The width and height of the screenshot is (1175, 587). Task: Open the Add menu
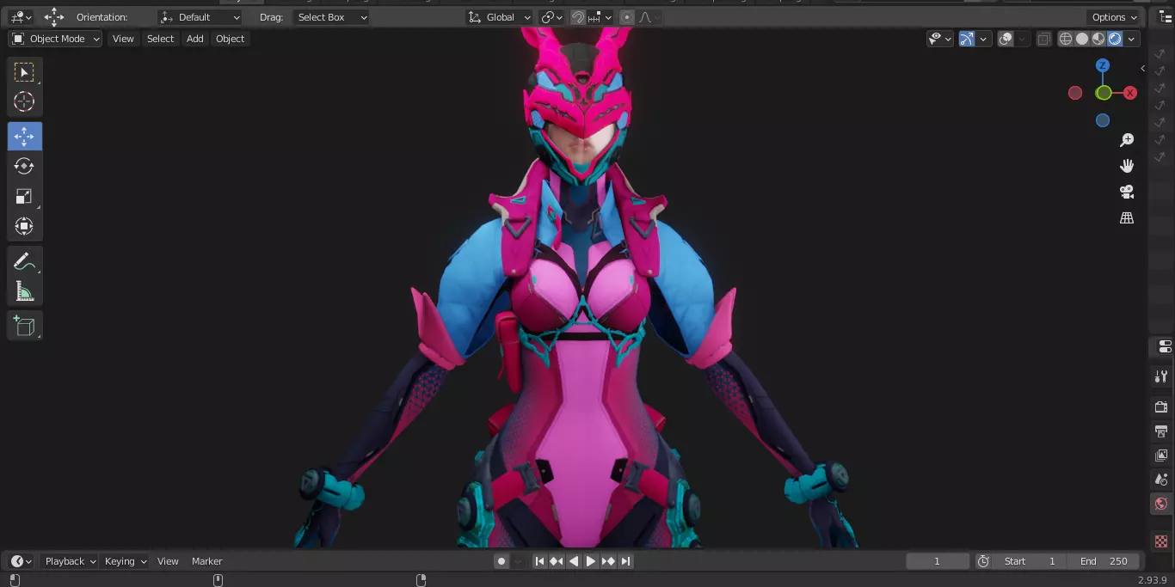pyautogui.click(x=195, y=39)
